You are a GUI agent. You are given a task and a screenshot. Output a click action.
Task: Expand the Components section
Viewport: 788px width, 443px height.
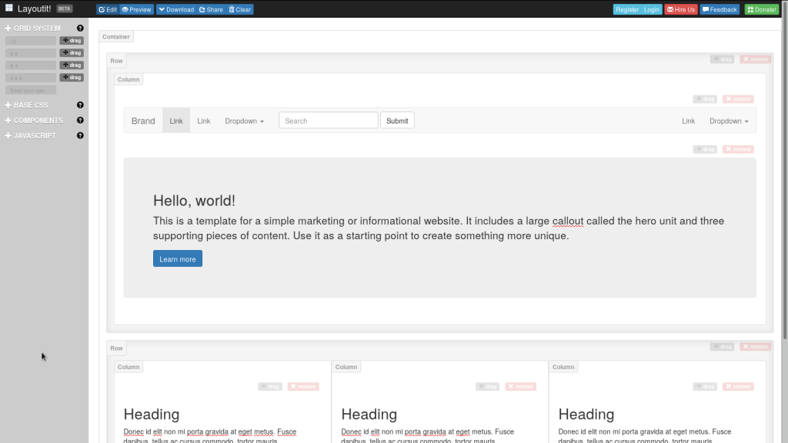tap(38, 121)
